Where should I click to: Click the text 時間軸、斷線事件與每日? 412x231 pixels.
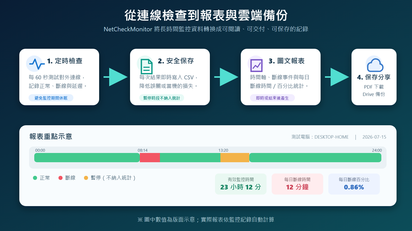280,77
